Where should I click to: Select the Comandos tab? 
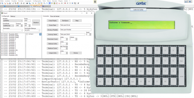[46, 16]
